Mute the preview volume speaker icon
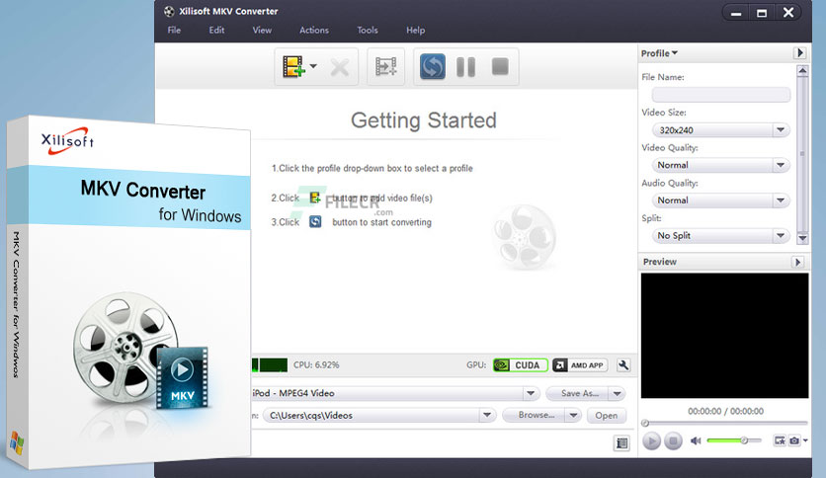This screenshot has height=478, width=826. pos(696,440)
